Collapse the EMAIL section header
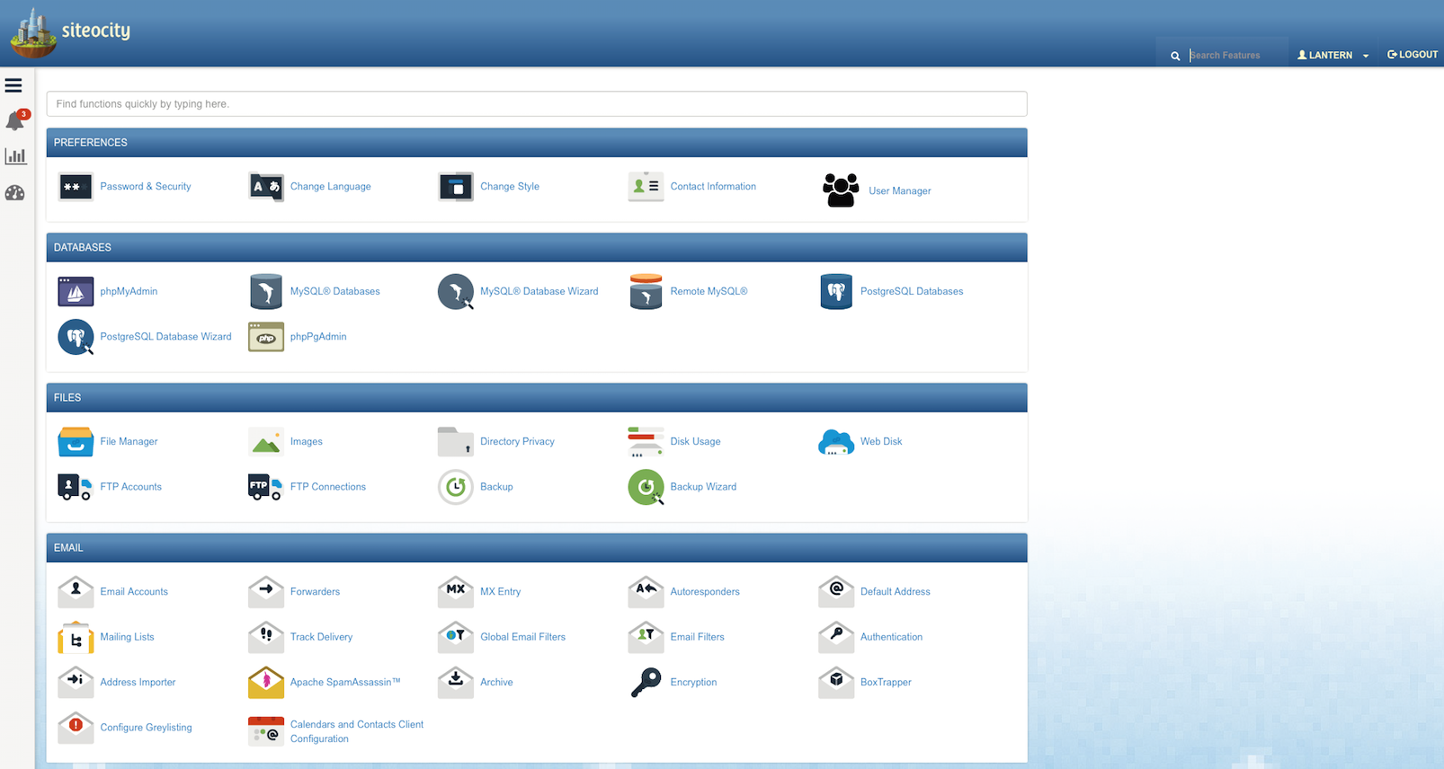Screen dimensions: 1444x769 click(x=537, y=548)
